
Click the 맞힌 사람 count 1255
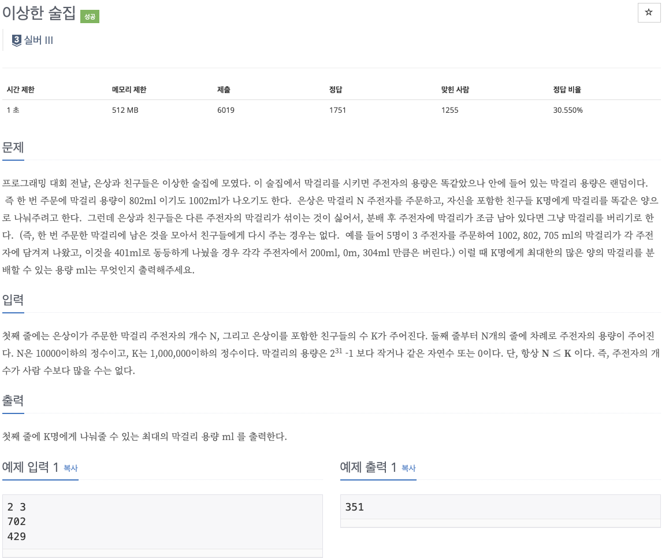click(449, 110)
